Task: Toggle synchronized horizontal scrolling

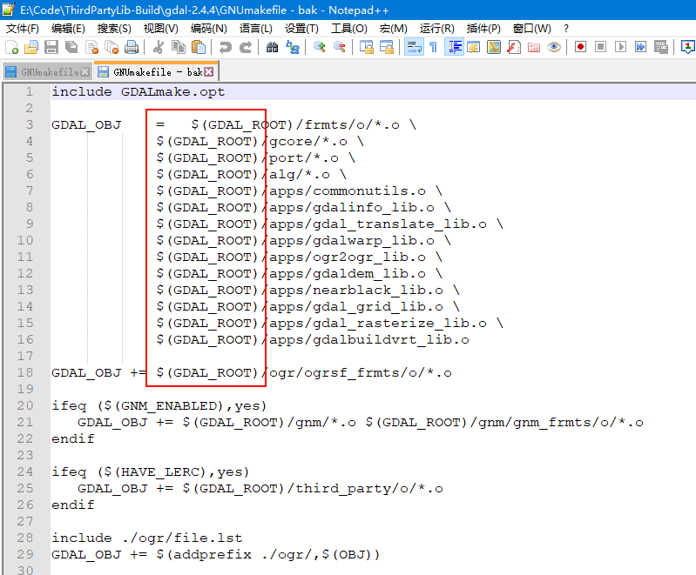Action: [387, 47]
